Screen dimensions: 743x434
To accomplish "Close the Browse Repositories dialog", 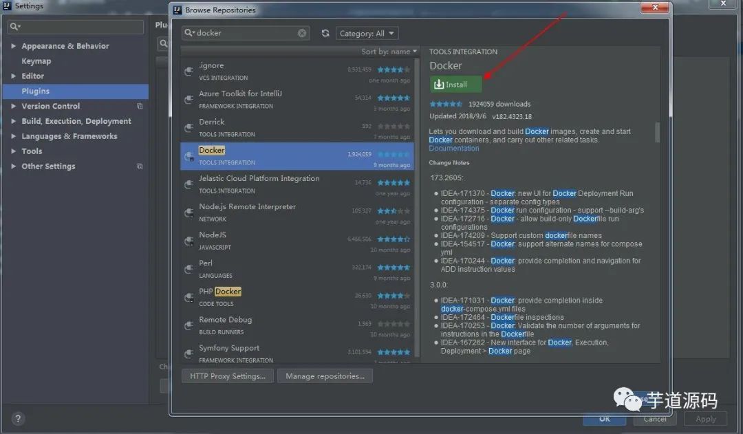I will 655,7.
